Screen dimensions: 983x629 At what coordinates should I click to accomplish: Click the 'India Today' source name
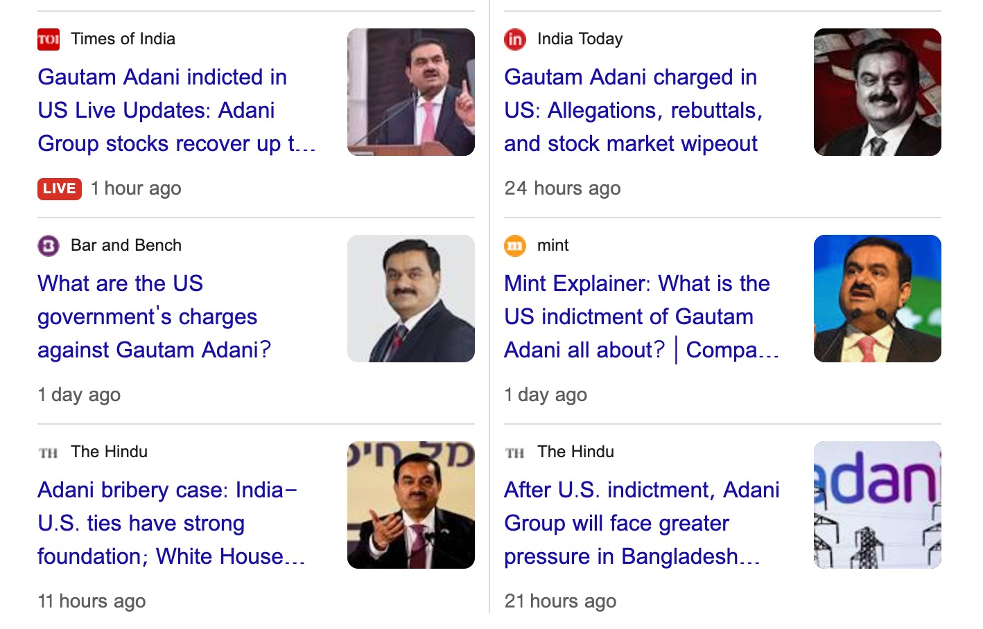(x=580, y=39)
